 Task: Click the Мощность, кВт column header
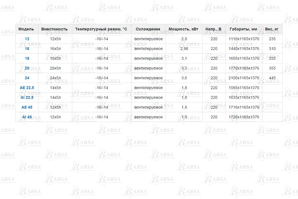click(x=183, y=29)
